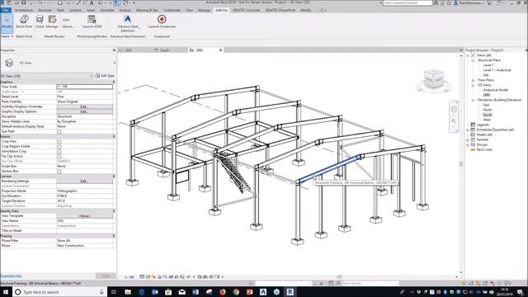Click the View Template None button
Screen dimensions: 528x297
click(84, 216)
